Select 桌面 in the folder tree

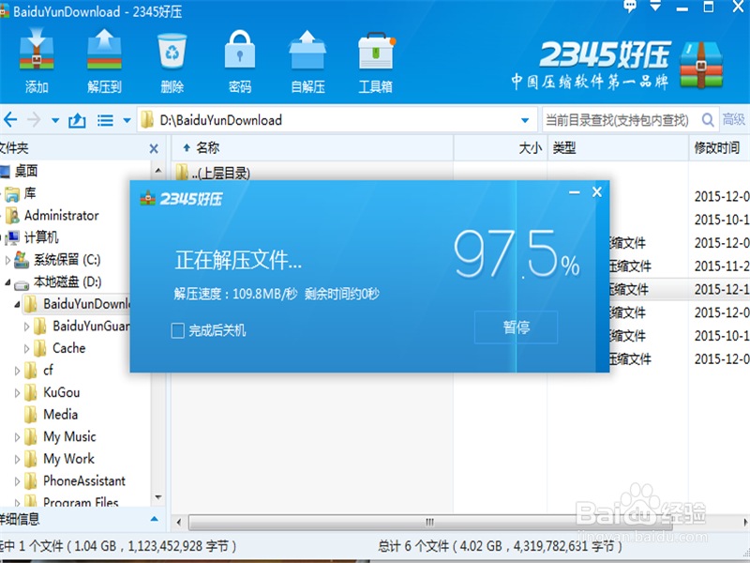coord(26,171)
